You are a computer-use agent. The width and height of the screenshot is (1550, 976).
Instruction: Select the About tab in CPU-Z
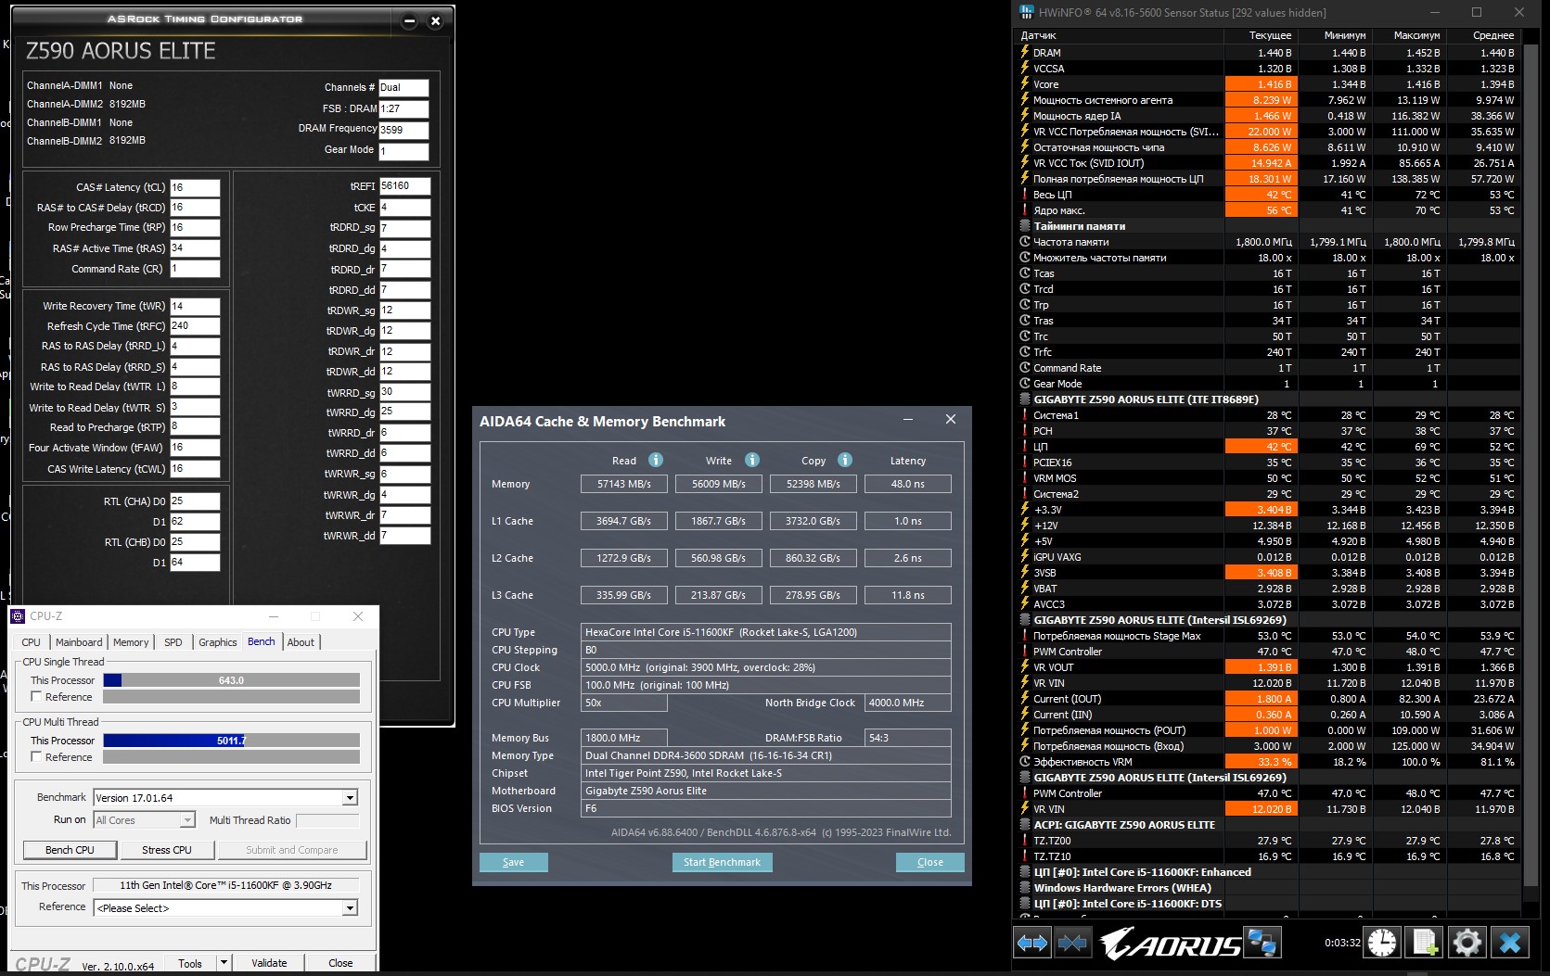coord(301,642)
